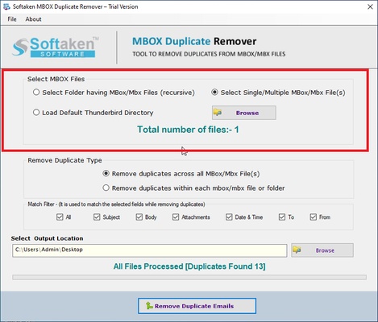Click folder icon on output Browse button
This screenshot has width=378, height=322.
(x=297, y=250)
